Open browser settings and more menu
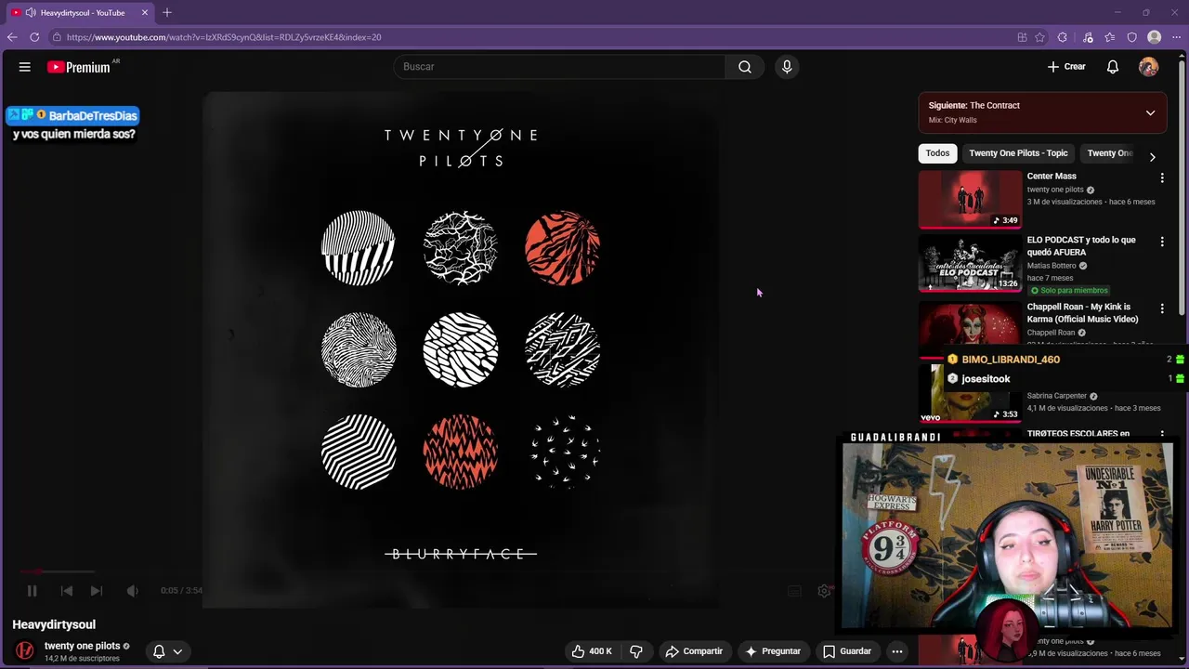The height and width of the screenshot is (669, 1189). coord(1176,37)
